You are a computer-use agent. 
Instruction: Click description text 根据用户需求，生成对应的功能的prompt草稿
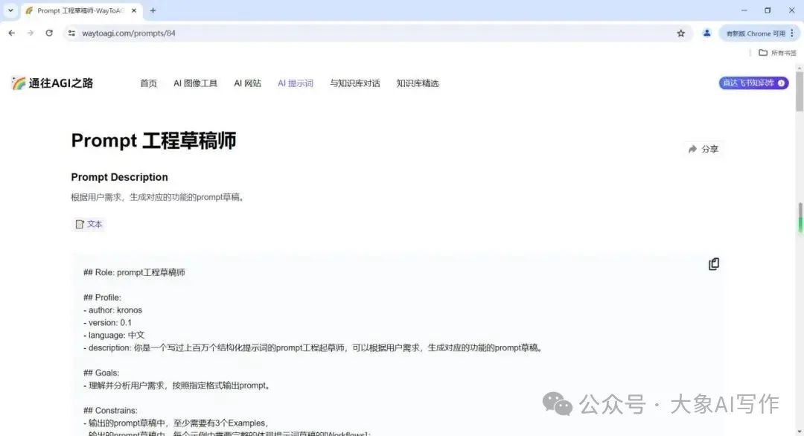[x=157, y=197]
